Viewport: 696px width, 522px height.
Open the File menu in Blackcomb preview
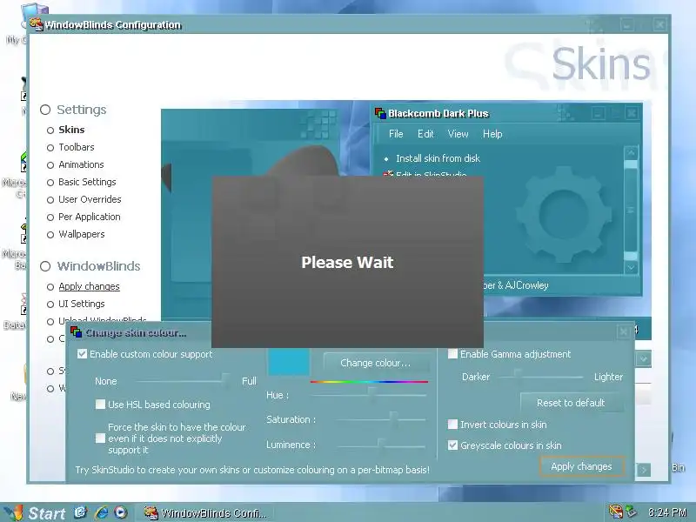point(396,134)
